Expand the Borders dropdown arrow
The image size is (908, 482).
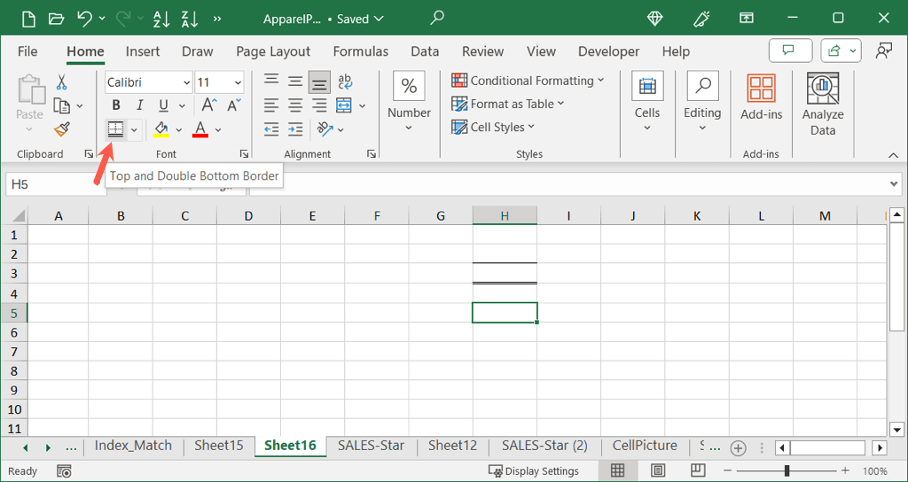134,130
